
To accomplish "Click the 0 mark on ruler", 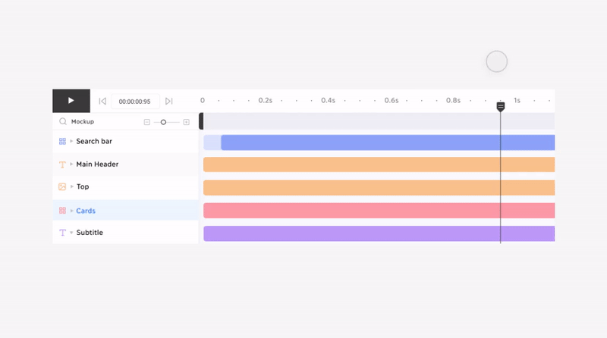I will click(203, 101).
